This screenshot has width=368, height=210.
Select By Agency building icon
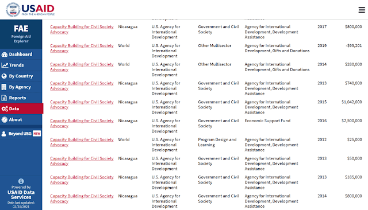[4, 87]
